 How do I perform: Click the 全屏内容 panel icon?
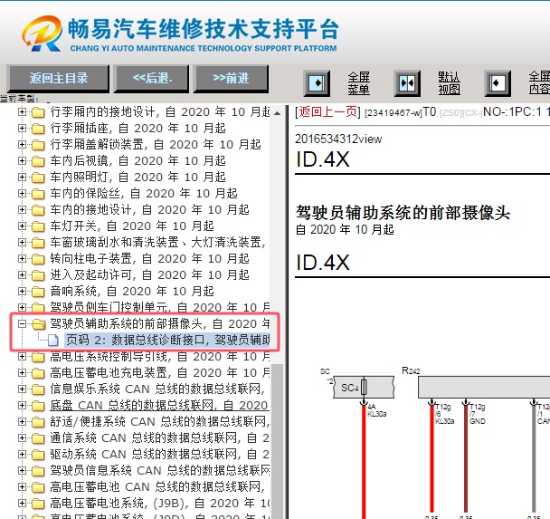click(497, 83)
